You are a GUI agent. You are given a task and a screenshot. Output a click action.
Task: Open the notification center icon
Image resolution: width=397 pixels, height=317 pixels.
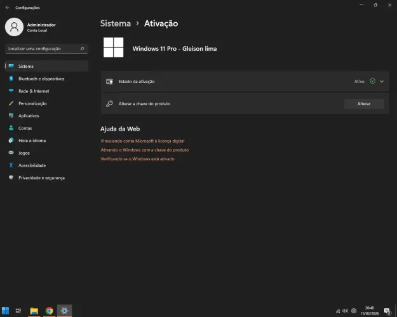coord(387,311)
